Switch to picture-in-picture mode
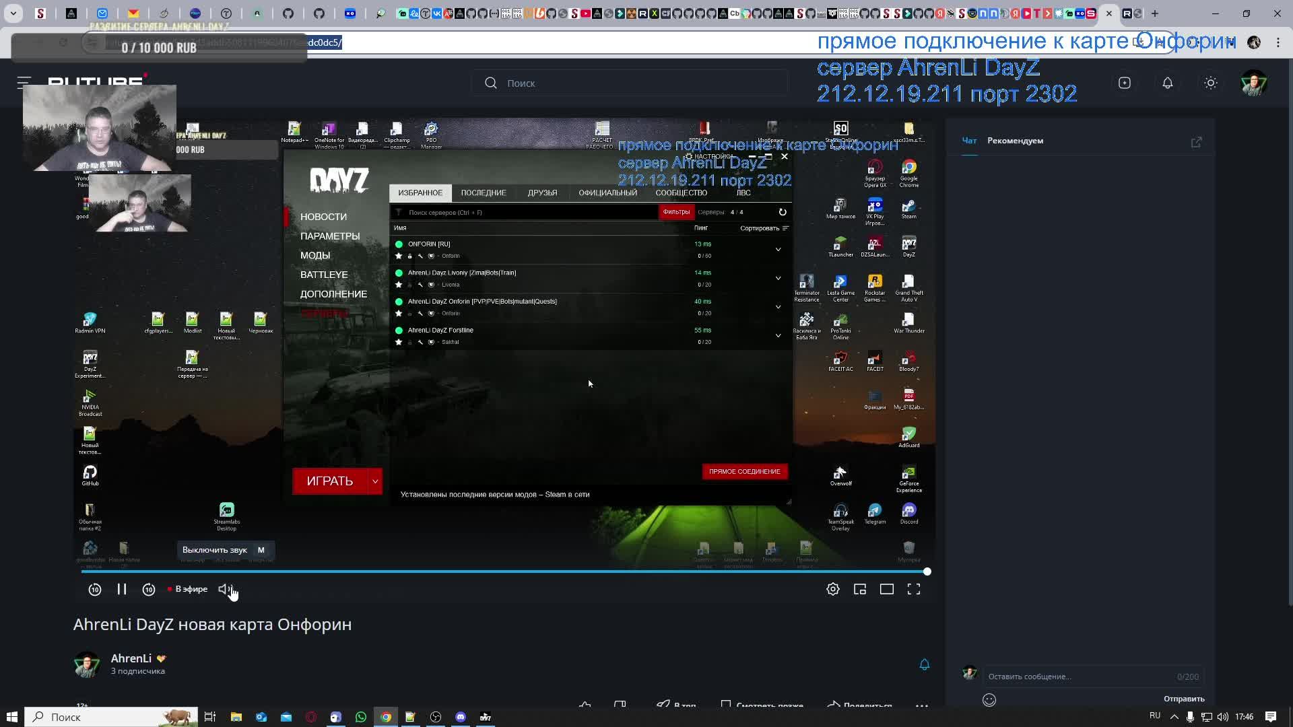1293x727 pixels. pyautogui.click(x=860, y=589)
